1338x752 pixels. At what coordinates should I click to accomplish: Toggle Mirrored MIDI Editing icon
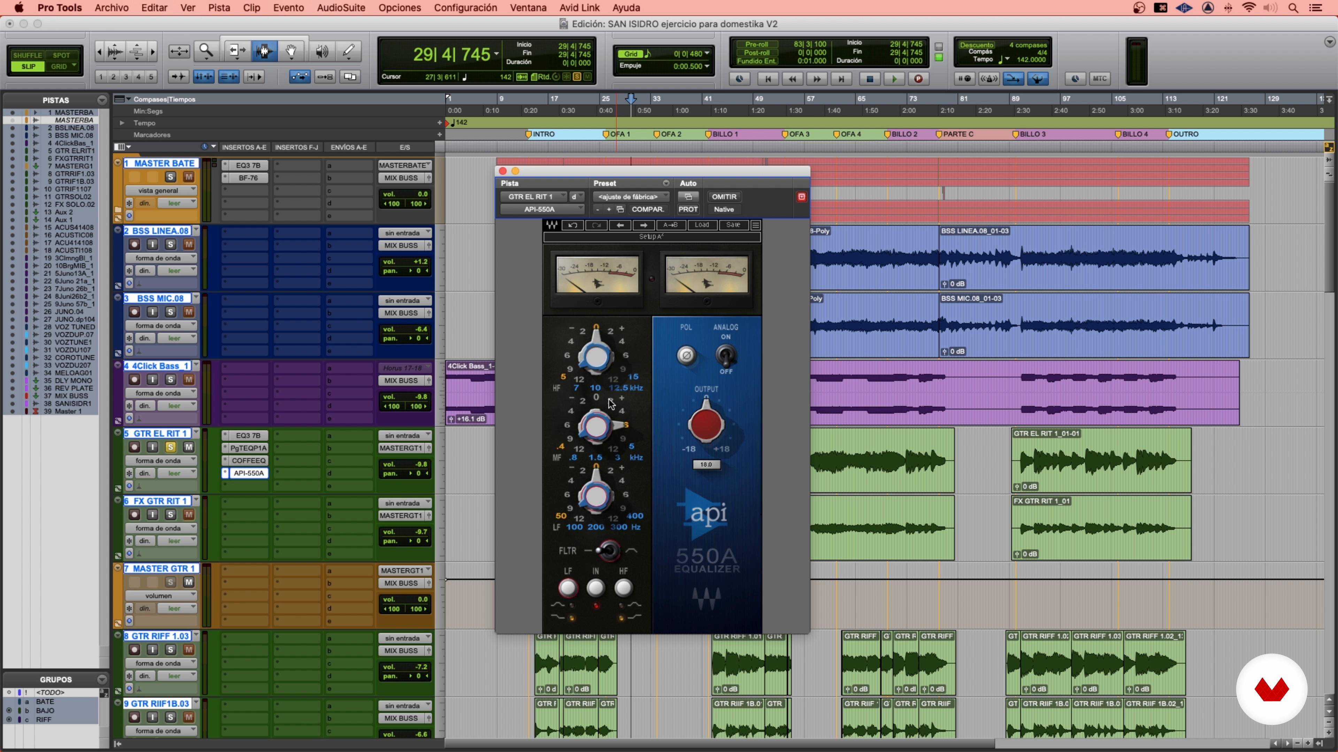click(x=325, y=77)
